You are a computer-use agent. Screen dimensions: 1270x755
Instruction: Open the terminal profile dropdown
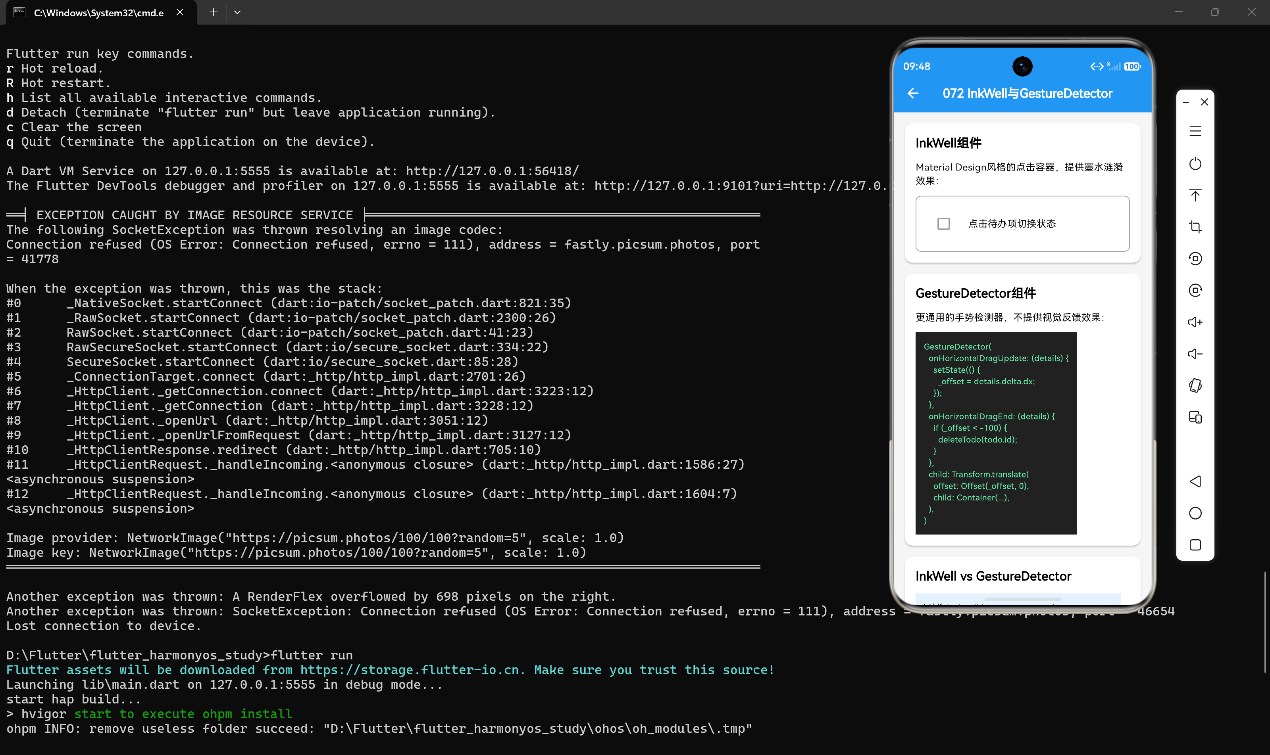(237, 12)
